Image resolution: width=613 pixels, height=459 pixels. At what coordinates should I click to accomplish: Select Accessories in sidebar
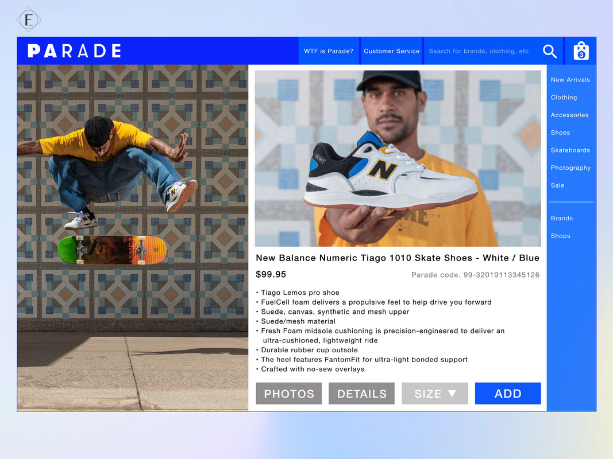(569, 115)
